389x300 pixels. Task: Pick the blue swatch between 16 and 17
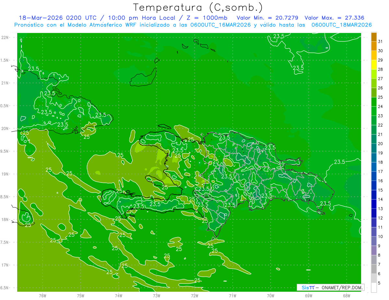click(x=374, y=176)
